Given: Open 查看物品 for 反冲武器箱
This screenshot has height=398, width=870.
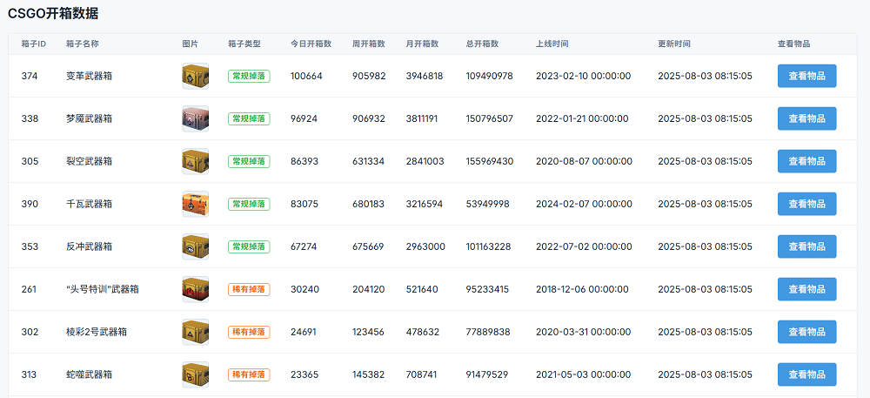Looking at the screenshot, I should (x=806, y=246).
